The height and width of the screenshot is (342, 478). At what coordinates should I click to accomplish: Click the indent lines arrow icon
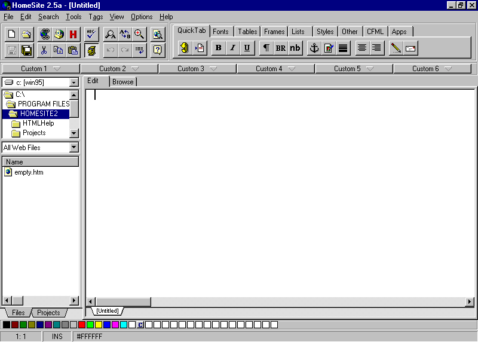click(x=139, y=50)
